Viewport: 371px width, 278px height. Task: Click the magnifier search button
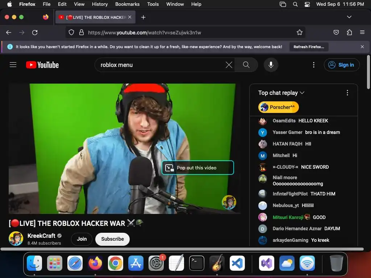click(x=246, y=65)
